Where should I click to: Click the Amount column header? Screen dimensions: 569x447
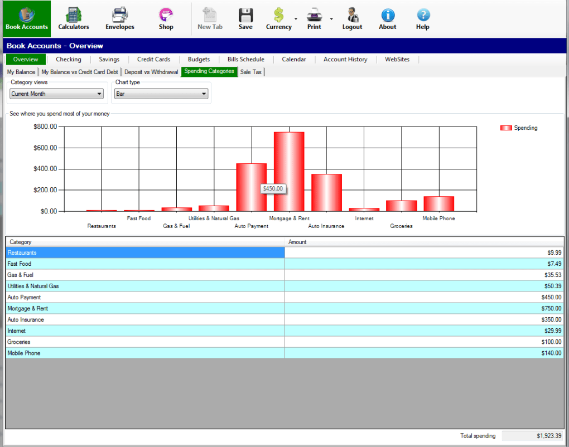pyautogui.click(x=424, y=242)
